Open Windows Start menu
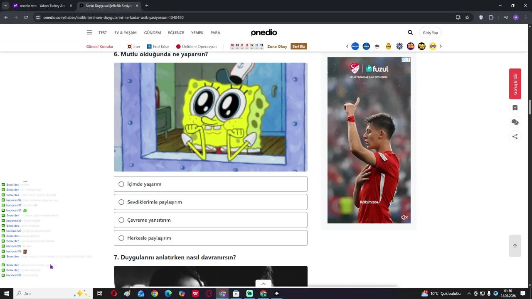The height and width of the screenshot is (299, 532). point(7,294)
